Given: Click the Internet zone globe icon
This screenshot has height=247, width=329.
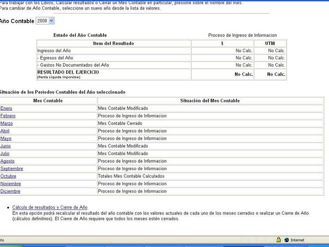Looking at the screenshot, I should (x=287, y=240).
